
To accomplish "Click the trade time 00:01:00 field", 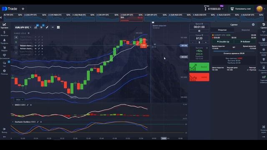I will 199,27.
